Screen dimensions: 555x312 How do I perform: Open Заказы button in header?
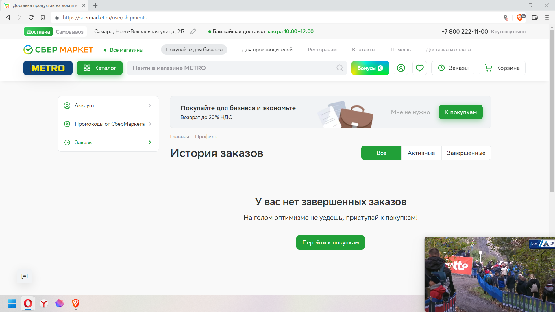point(453,68)
